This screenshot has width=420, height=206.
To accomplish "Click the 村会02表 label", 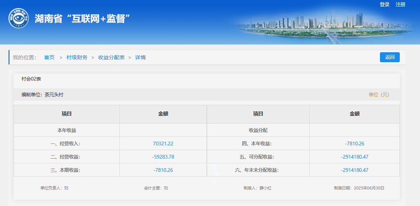I will click(x=31, y=79).
